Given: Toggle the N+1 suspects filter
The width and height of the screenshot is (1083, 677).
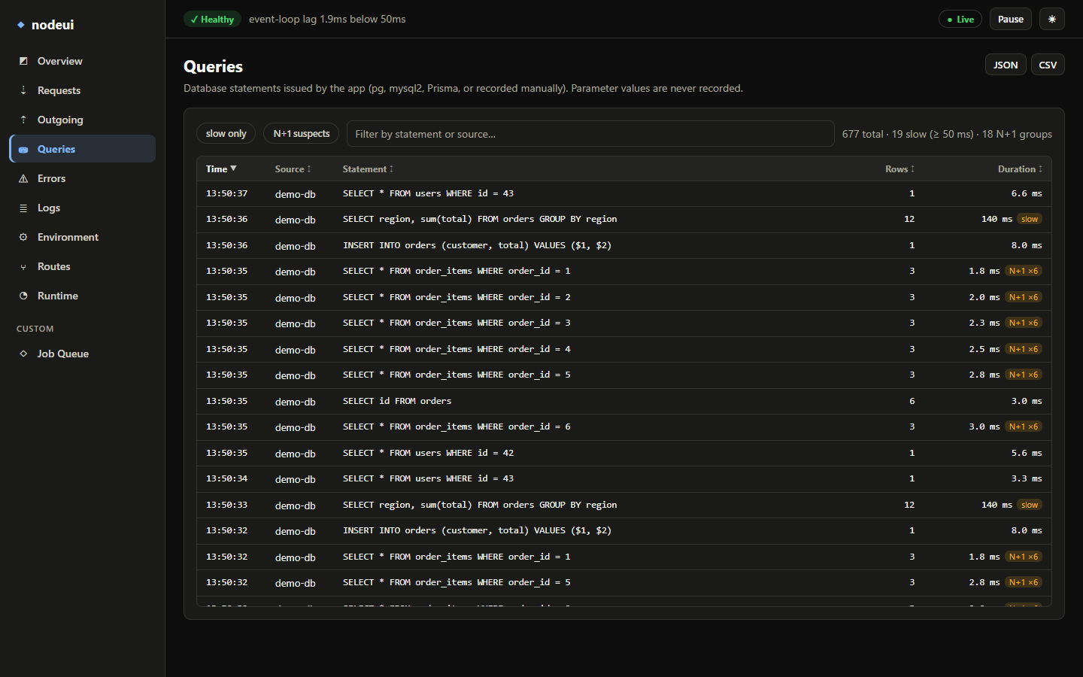Looking at the screenshot, I should 301,133.
